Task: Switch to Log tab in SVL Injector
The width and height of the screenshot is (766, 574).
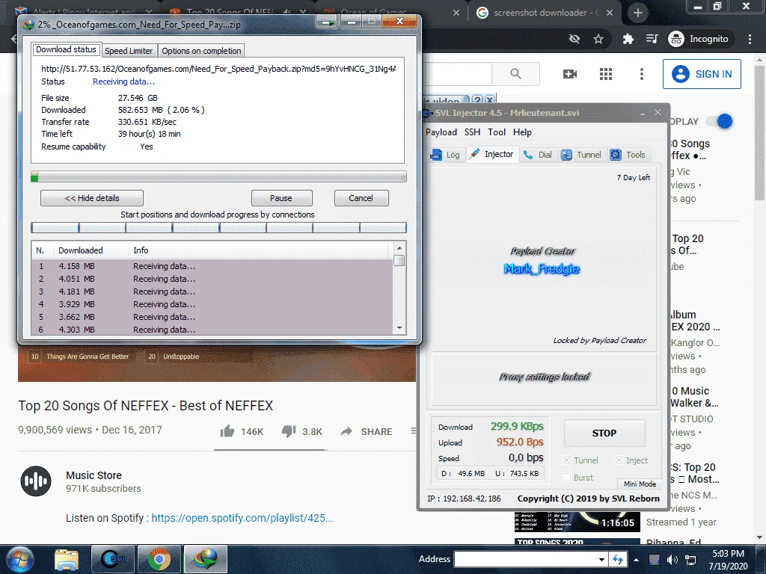Action: pos(446,155)
